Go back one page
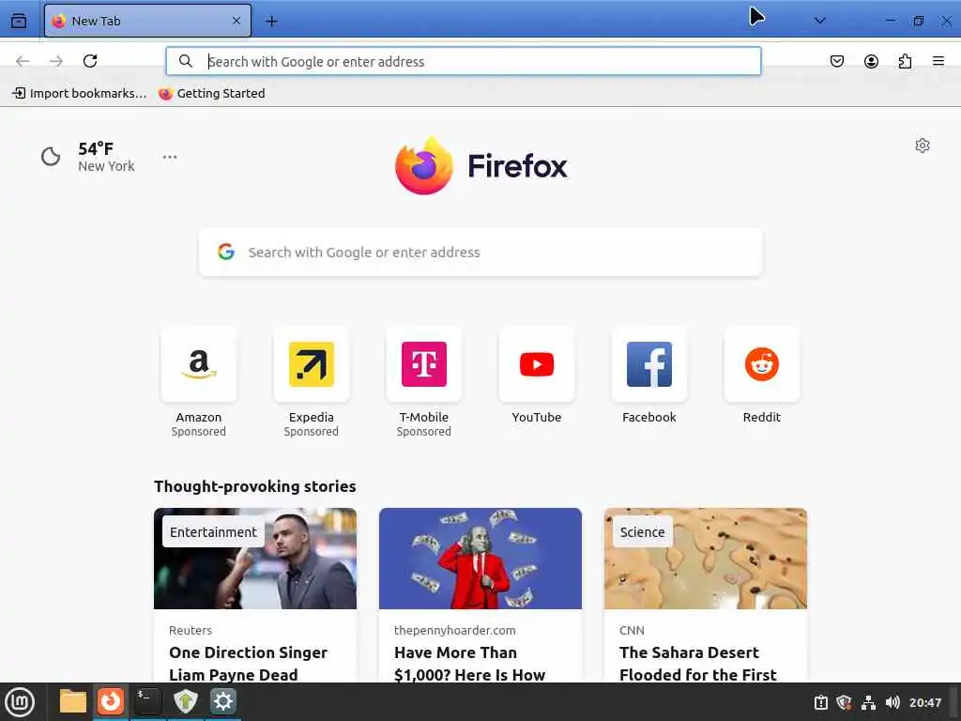 [x=23, y=61]
